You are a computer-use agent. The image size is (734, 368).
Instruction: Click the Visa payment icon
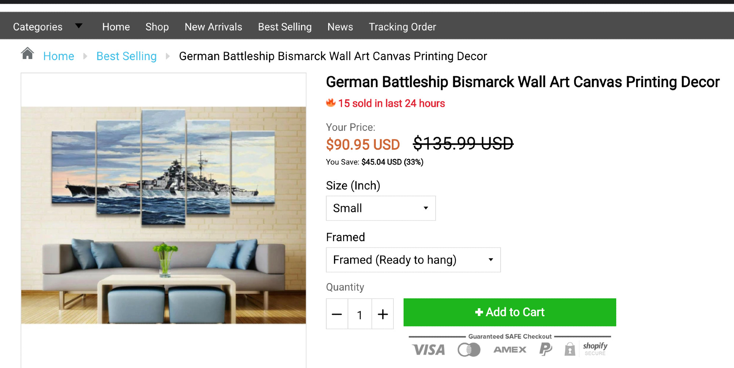click(x=428, y=350)
